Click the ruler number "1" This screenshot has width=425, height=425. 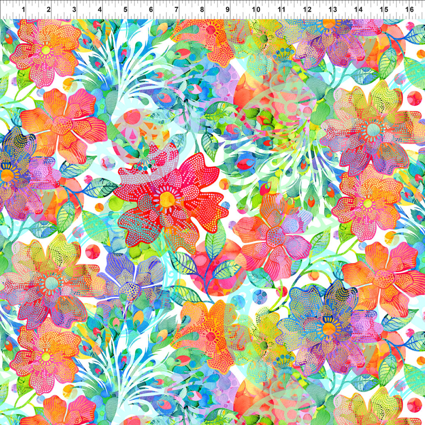pyautogui.click(x=24, y=10)
